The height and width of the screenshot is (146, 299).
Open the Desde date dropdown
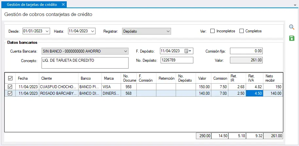pyautogui.click(x=47, y=31)
